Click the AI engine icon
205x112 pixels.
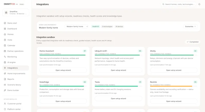(5, 62)
